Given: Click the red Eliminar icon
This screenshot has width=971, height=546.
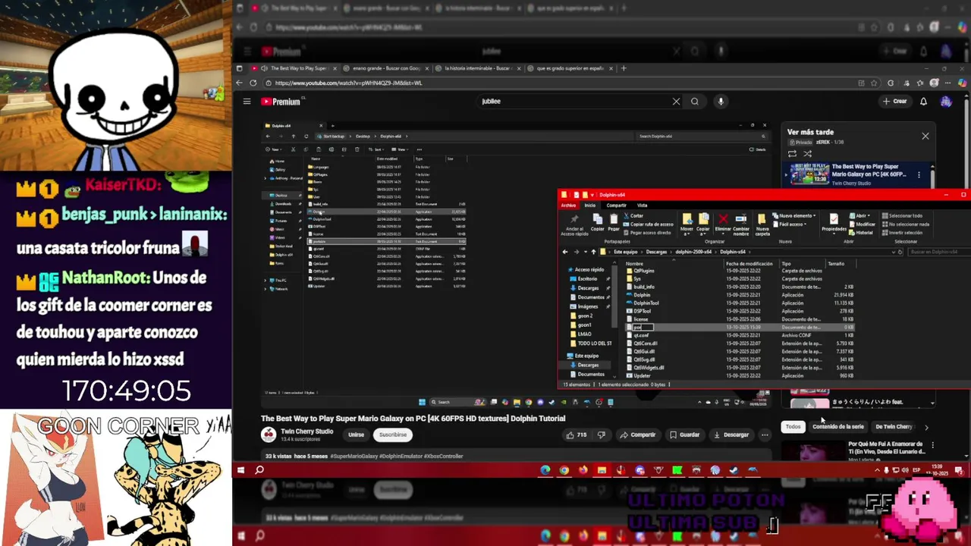Looking at the screenshot, I should 723,219.
